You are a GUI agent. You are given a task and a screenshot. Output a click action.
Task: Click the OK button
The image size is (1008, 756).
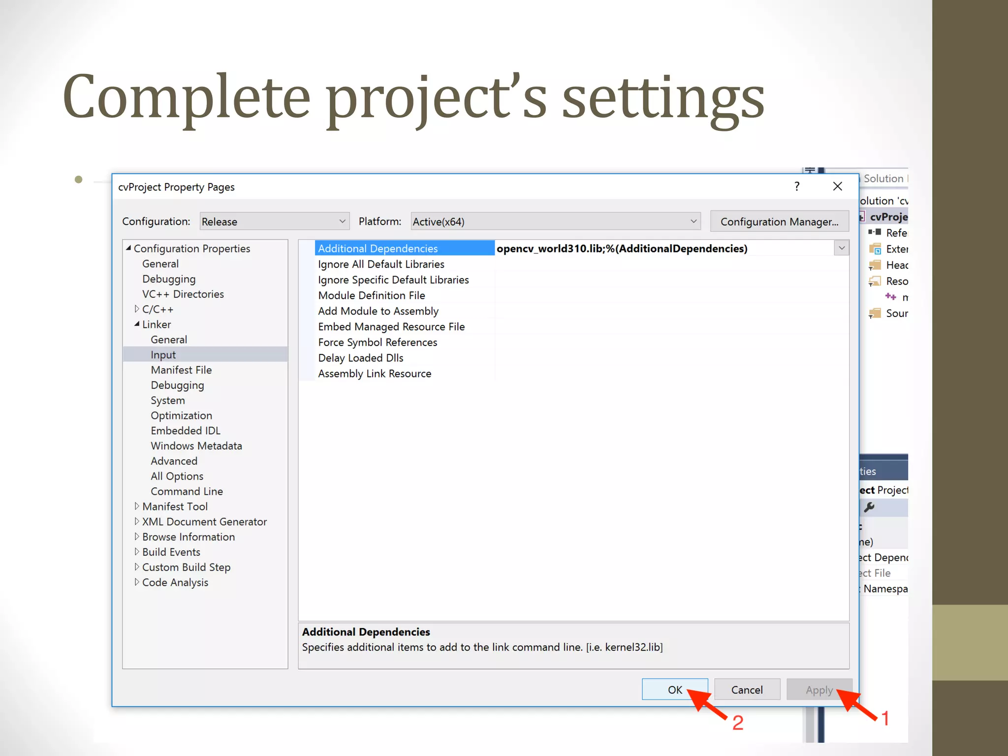point(674,690)
